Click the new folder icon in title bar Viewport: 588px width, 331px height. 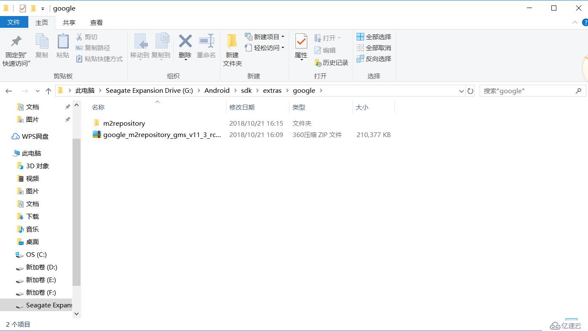point(33,8)
